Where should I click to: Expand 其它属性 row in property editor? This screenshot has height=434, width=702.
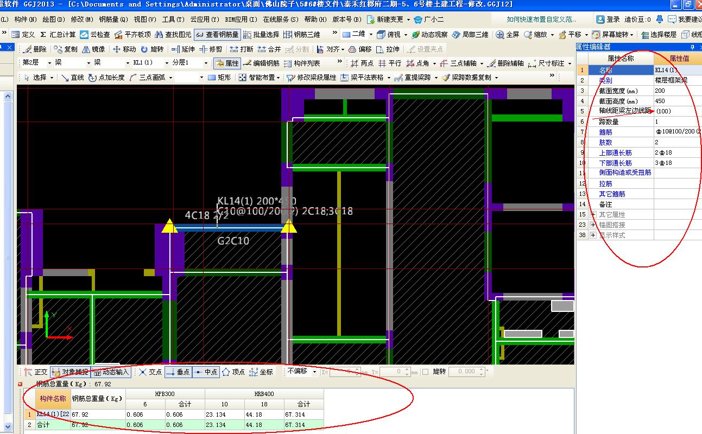click(x=593, y=215)
